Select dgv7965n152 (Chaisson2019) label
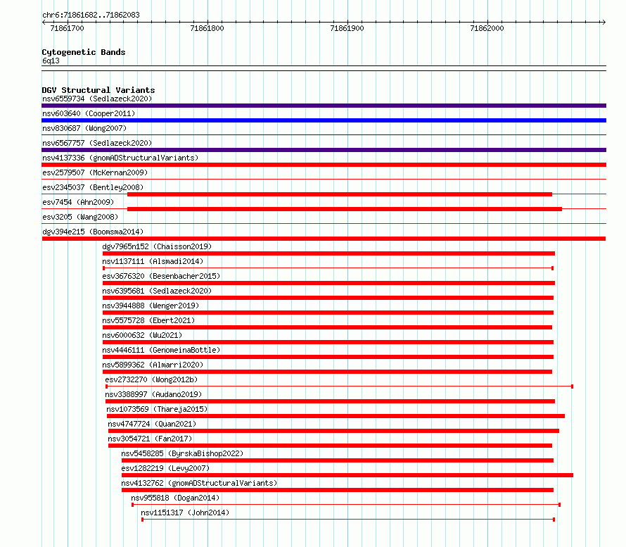 (x=157, y=246)
